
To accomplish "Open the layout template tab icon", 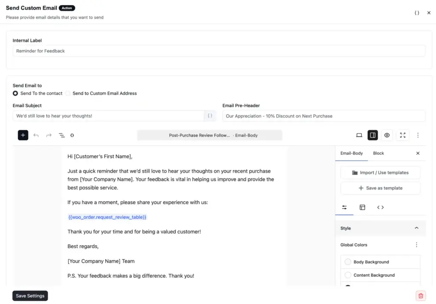I will click(362, 207).
